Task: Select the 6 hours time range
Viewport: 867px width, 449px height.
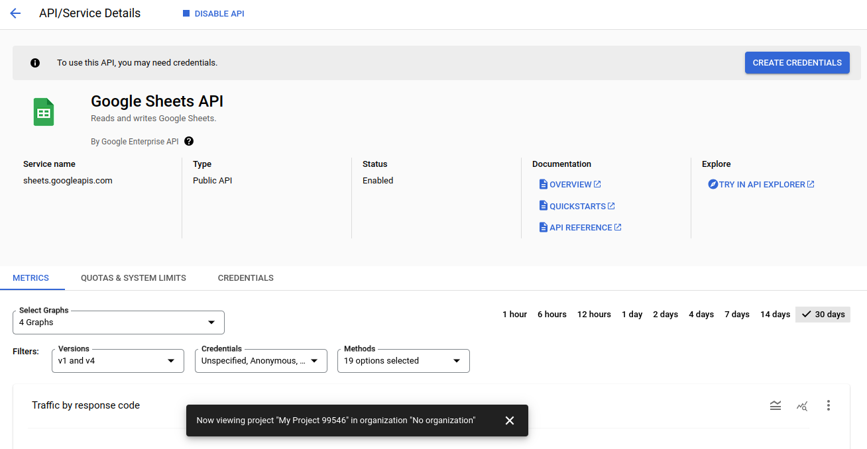Action: 551,315
